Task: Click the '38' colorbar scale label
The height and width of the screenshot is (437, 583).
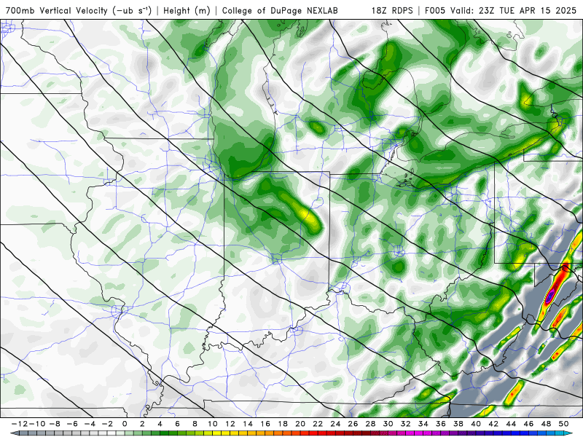Action: coord(458,424)
